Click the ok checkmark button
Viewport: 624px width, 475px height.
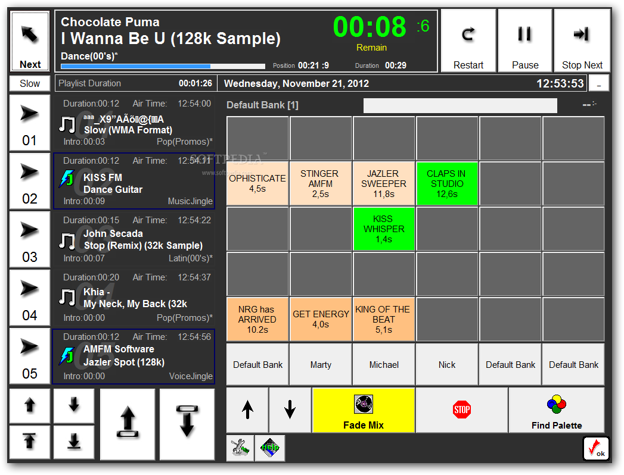point(596,448)
